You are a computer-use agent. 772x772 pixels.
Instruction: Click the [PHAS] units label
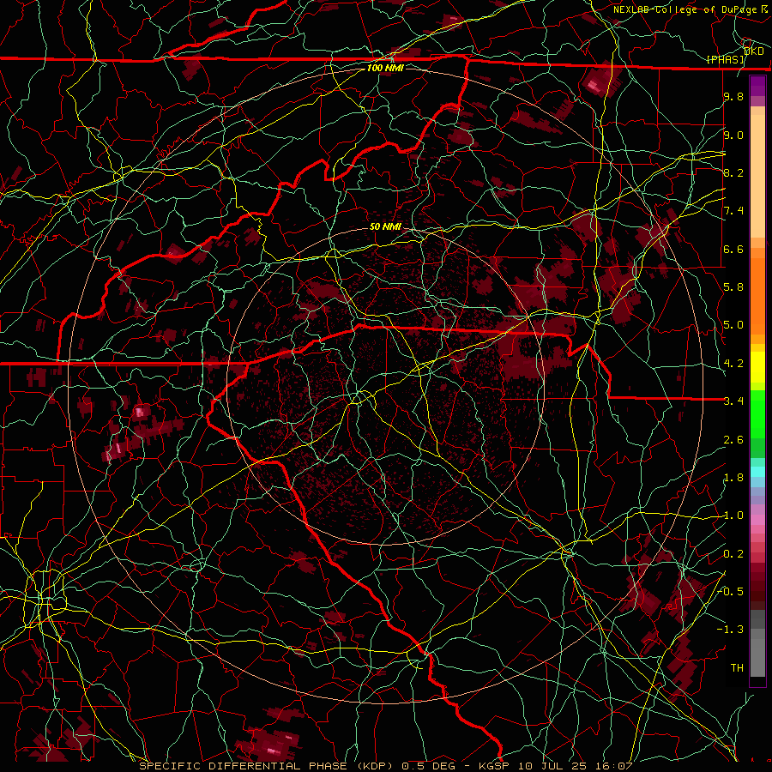coord(726,60)
